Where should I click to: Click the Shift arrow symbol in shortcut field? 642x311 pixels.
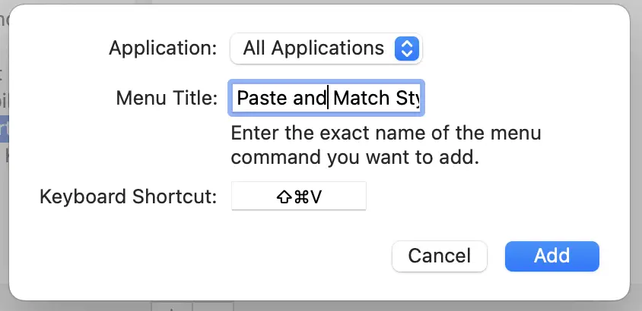(x=284, y=197)
